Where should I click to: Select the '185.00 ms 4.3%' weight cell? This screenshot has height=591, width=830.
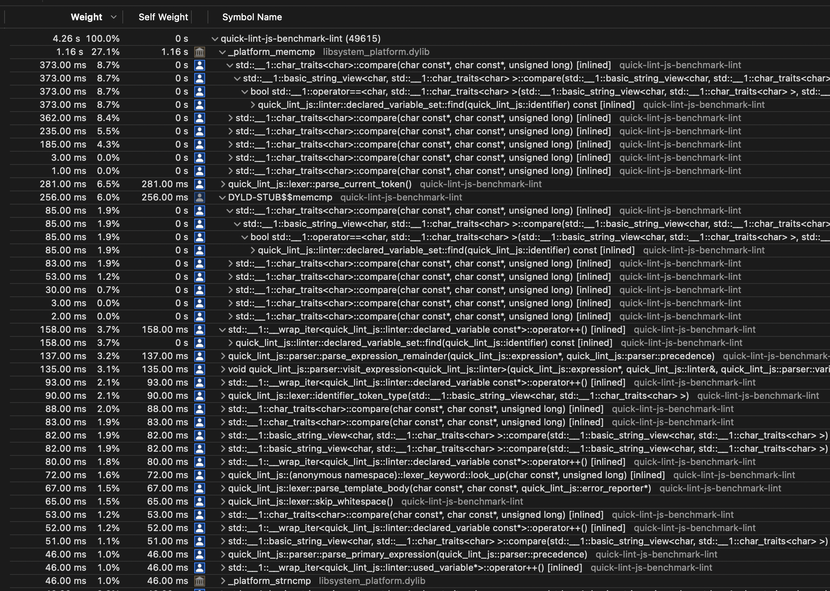point(79,144)
